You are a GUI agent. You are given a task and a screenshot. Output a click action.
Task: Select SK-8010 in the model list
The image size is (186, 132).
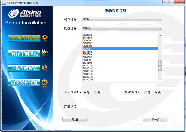point(120,66)
